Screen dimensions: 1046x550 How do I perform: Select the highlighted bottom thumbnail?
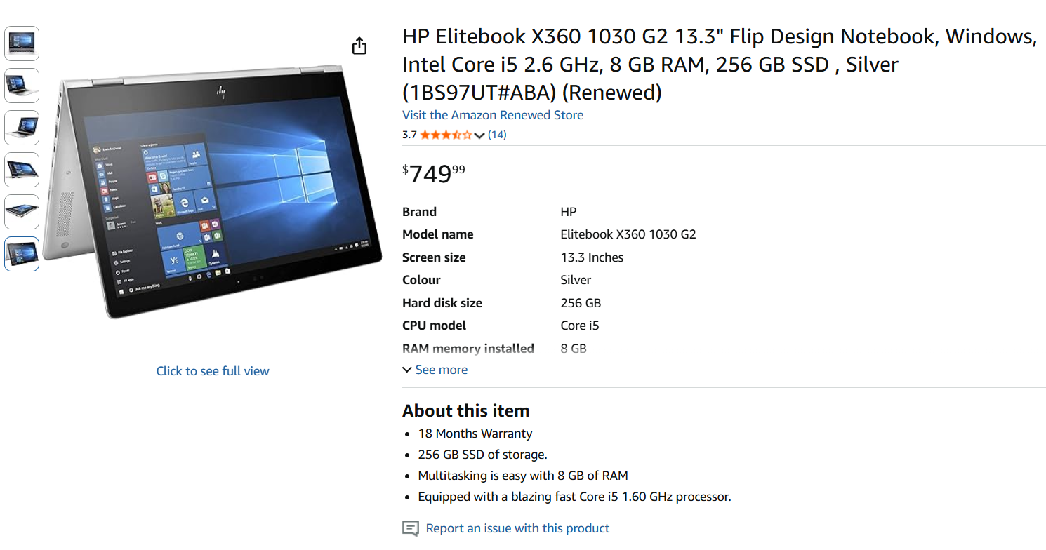(x=21, y=253)
